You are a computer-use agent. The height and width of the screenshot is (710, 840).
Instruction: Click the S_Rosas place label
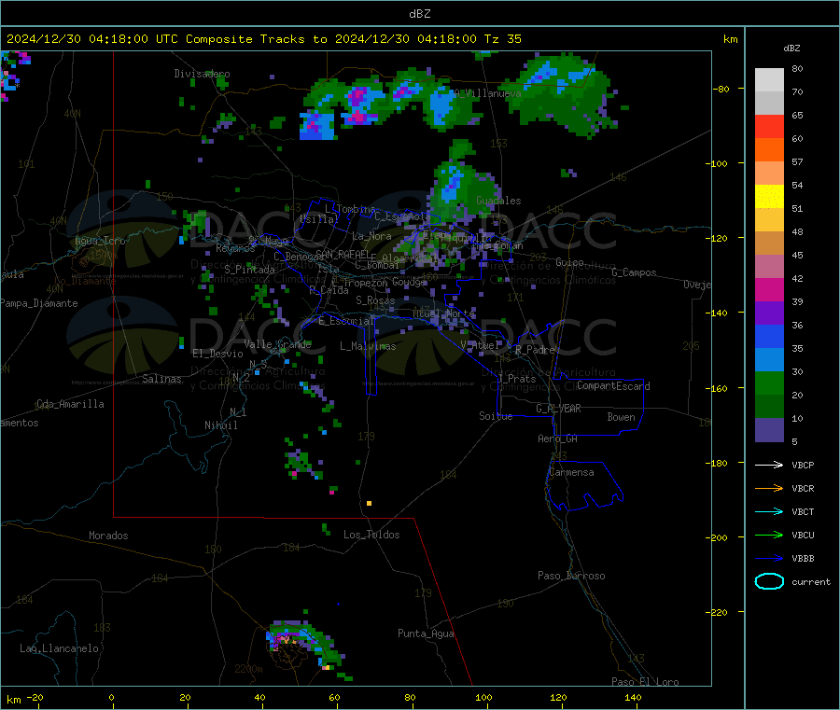pyautogui.click(x=375, y=300)
